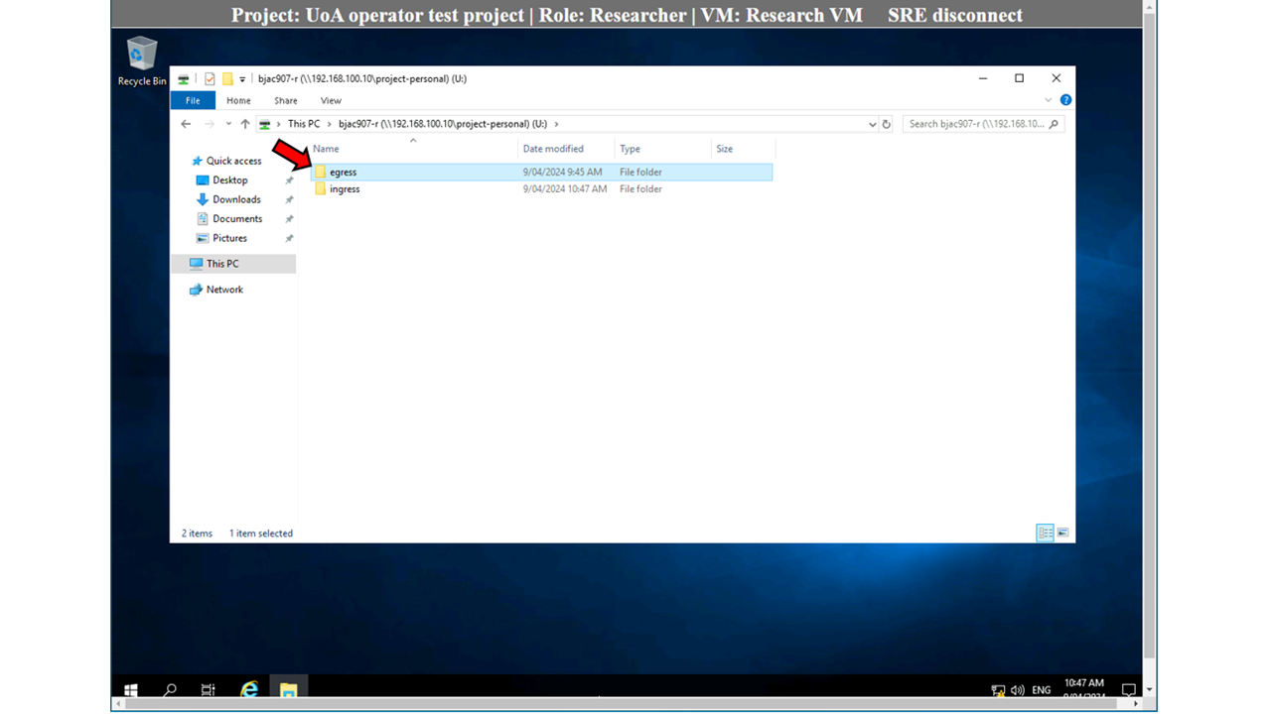1271x714 pixels.
Task: Click the network status tray icon
Action: coord(998,690)
